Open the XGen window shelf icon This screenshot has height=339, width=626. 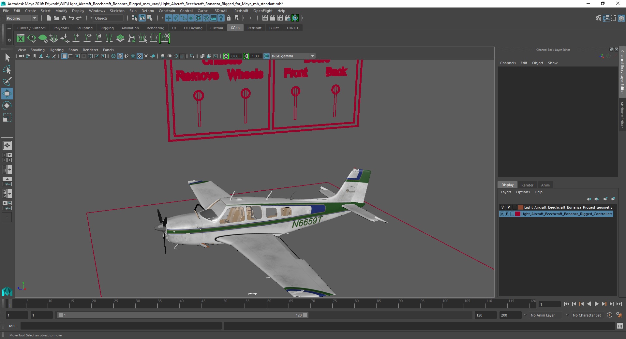(21, 38)
